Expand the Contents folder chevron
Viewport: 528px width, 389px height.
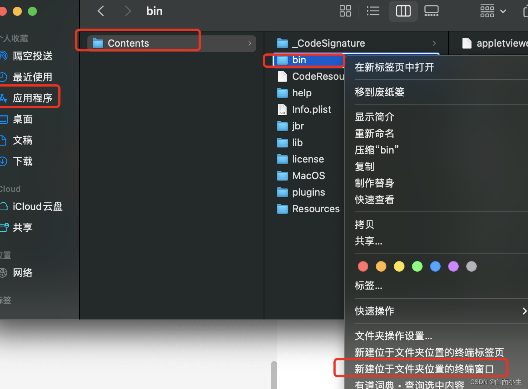coord(250,43)
